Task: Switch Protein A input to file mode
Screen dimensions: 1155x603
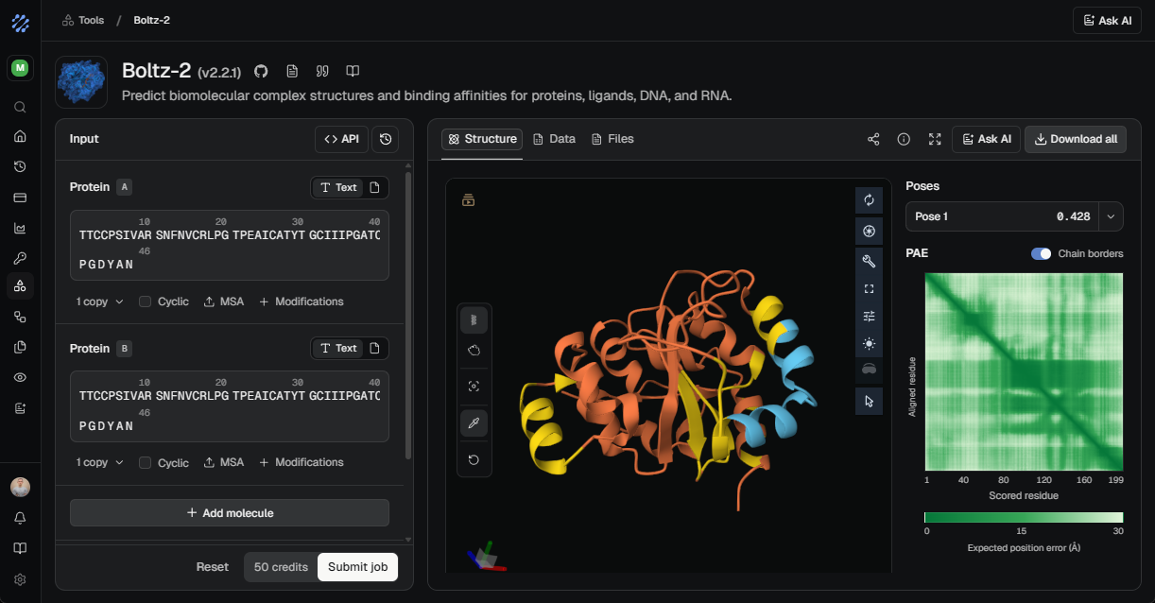Action: click(x=375, y=187)
